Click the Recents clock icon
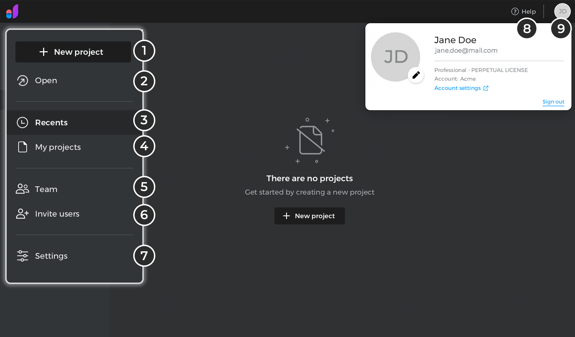 [22, 123]
